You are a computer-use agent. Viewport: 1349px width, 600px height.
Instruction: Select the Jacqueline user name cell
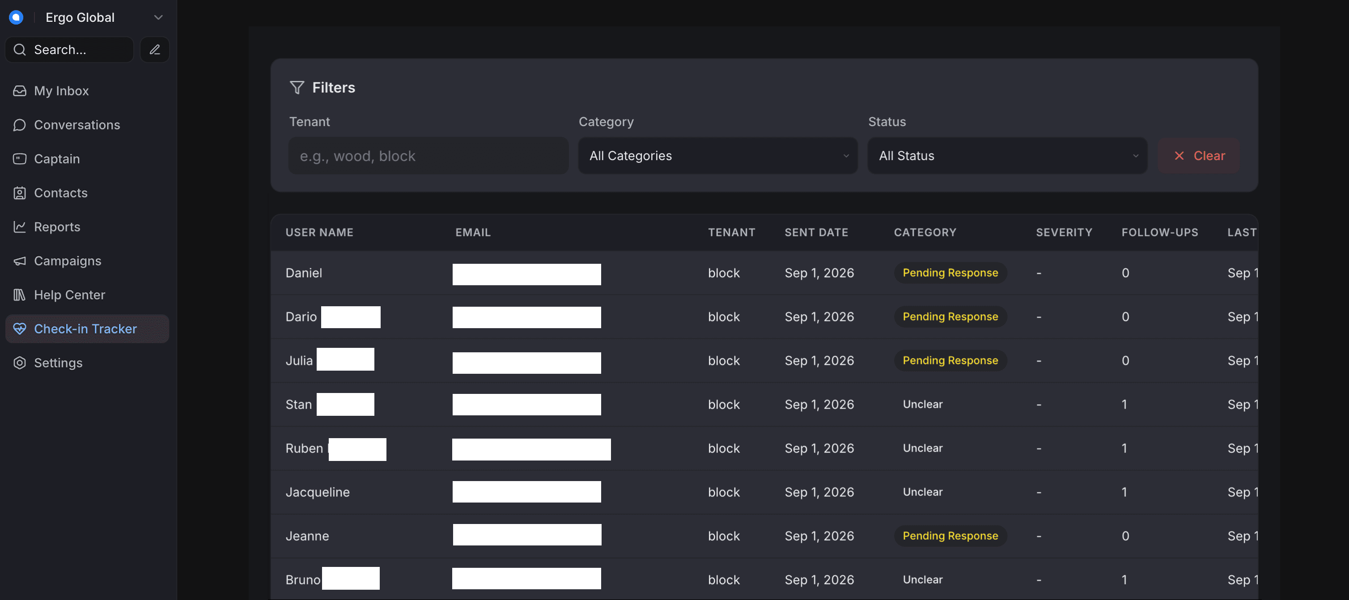point(318,492)
